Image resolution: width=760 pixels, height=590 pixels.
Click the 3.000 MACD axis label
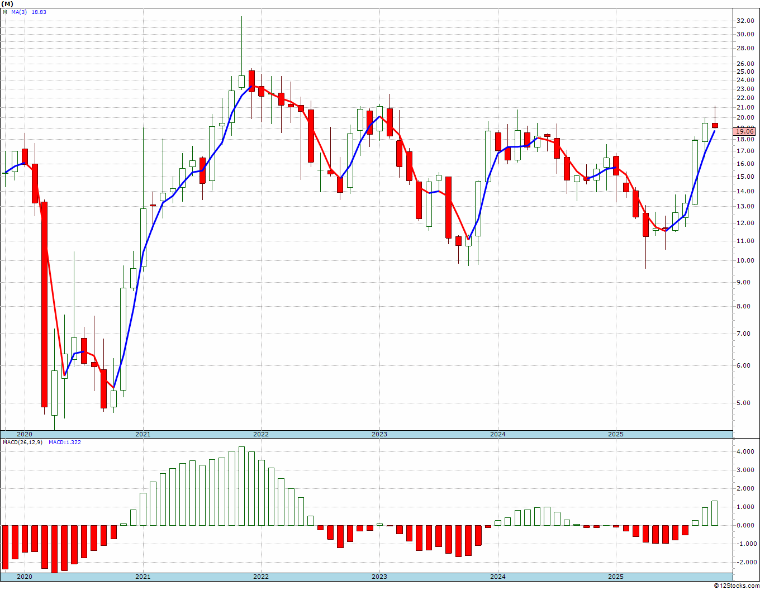point(745,470)
